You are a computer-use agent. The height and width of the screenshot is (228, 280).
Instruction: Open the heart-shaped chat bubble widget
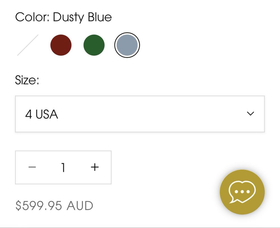242,192
